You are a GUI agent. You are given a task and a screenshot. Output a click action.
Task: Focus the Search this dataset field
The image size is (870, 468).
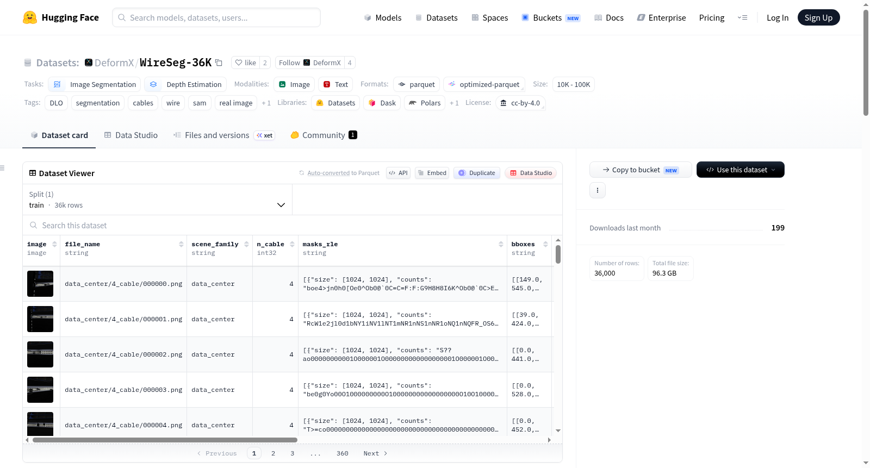click(x=293, y=226)
